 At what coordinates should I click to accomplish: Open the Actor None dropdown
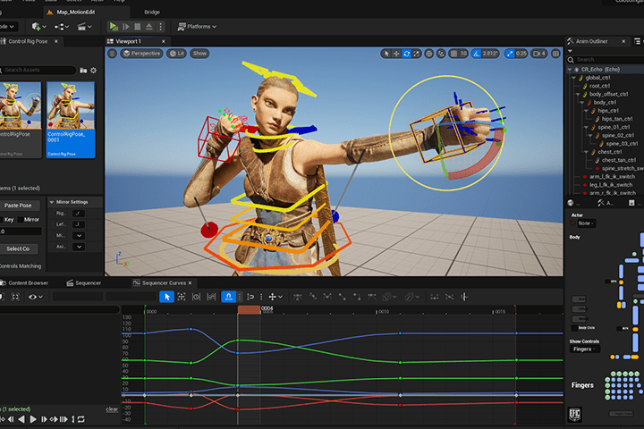coord(586,223)
